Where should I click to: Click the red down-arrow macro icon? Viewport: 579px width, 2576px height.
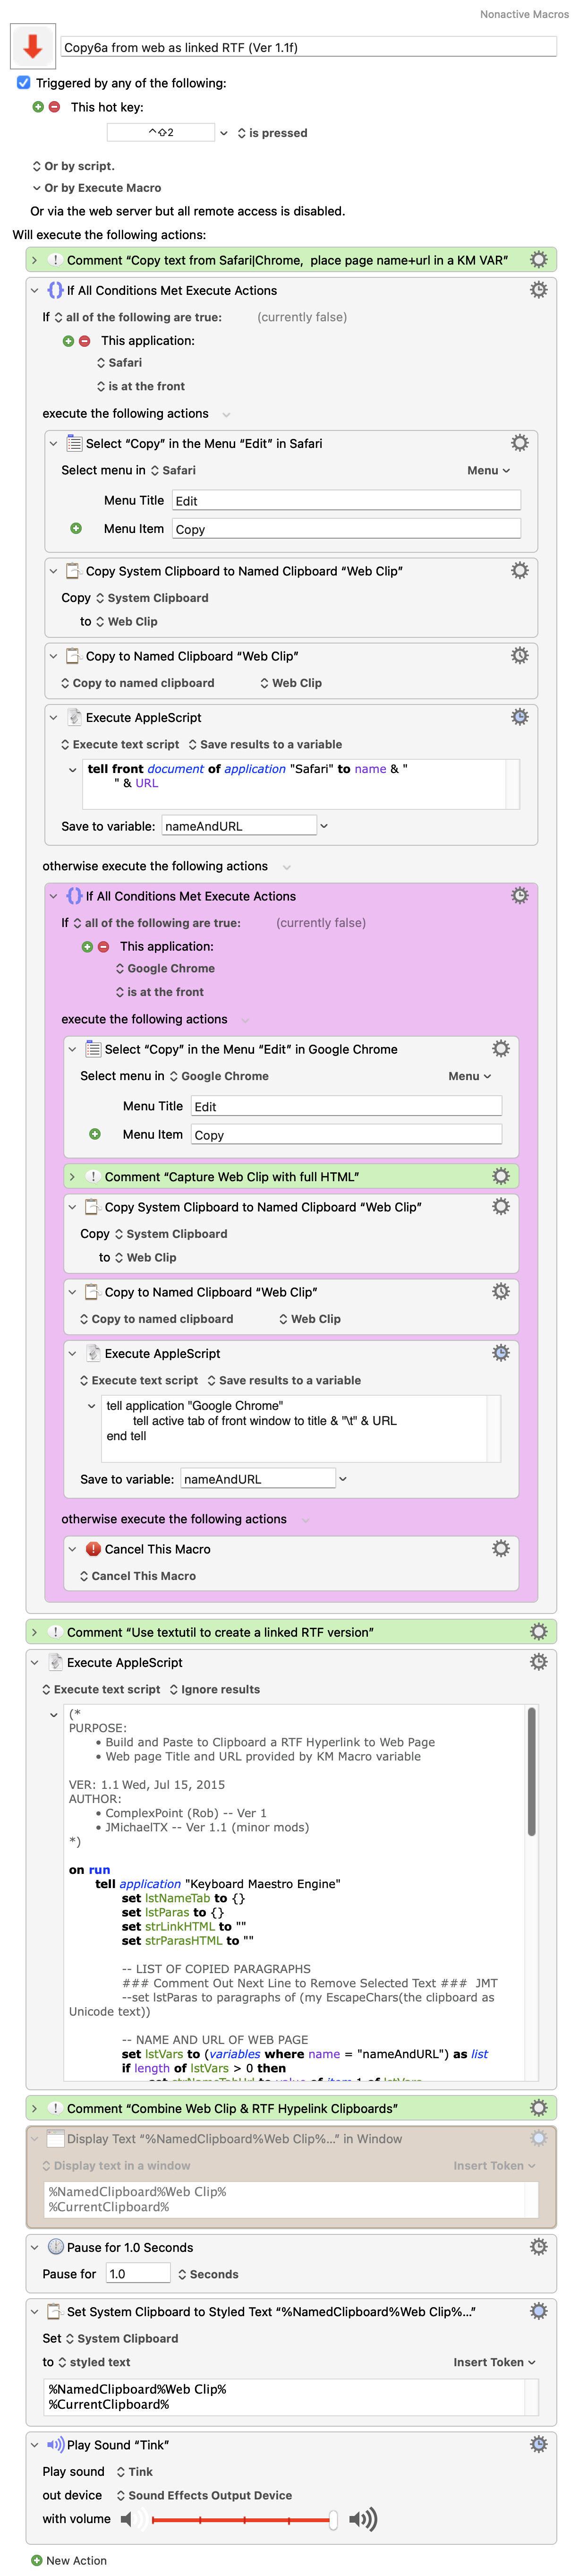point(32,46)
